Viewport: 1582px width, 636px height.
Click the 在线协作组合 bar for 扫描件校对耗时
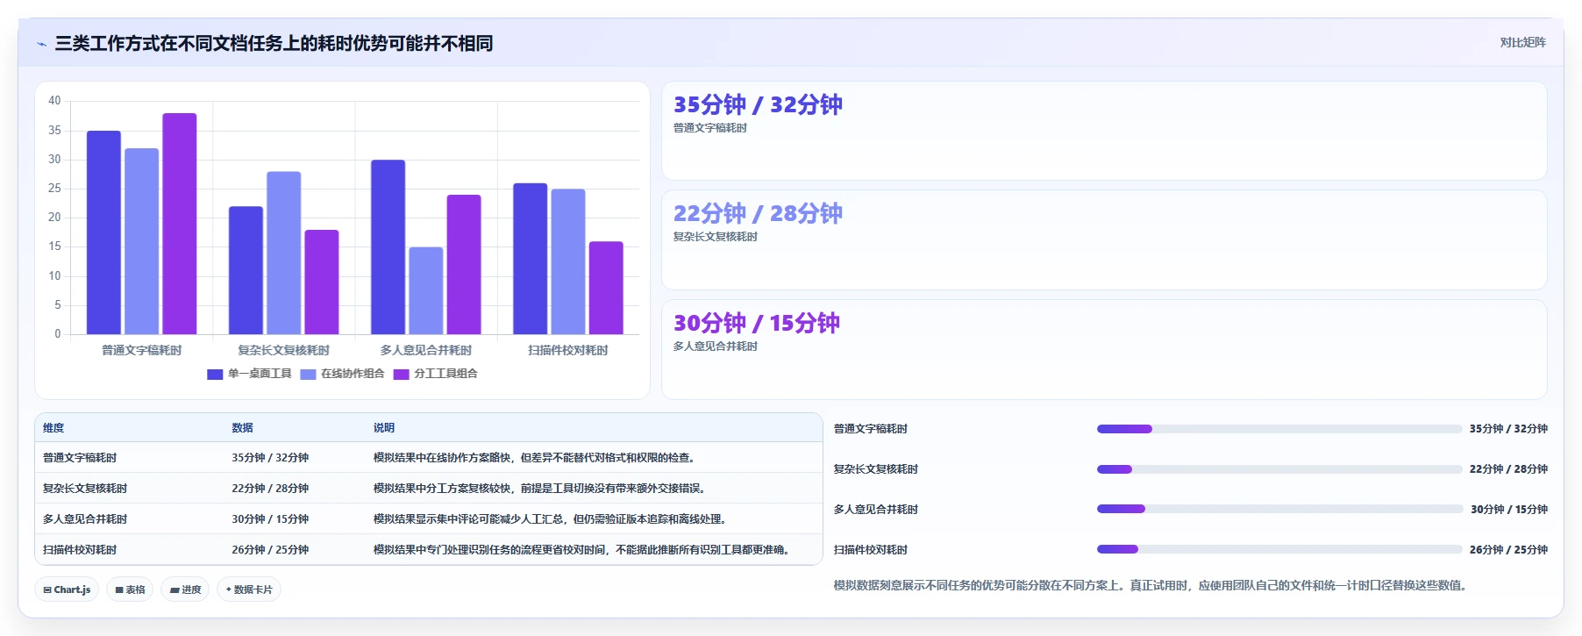coord(568,261)
